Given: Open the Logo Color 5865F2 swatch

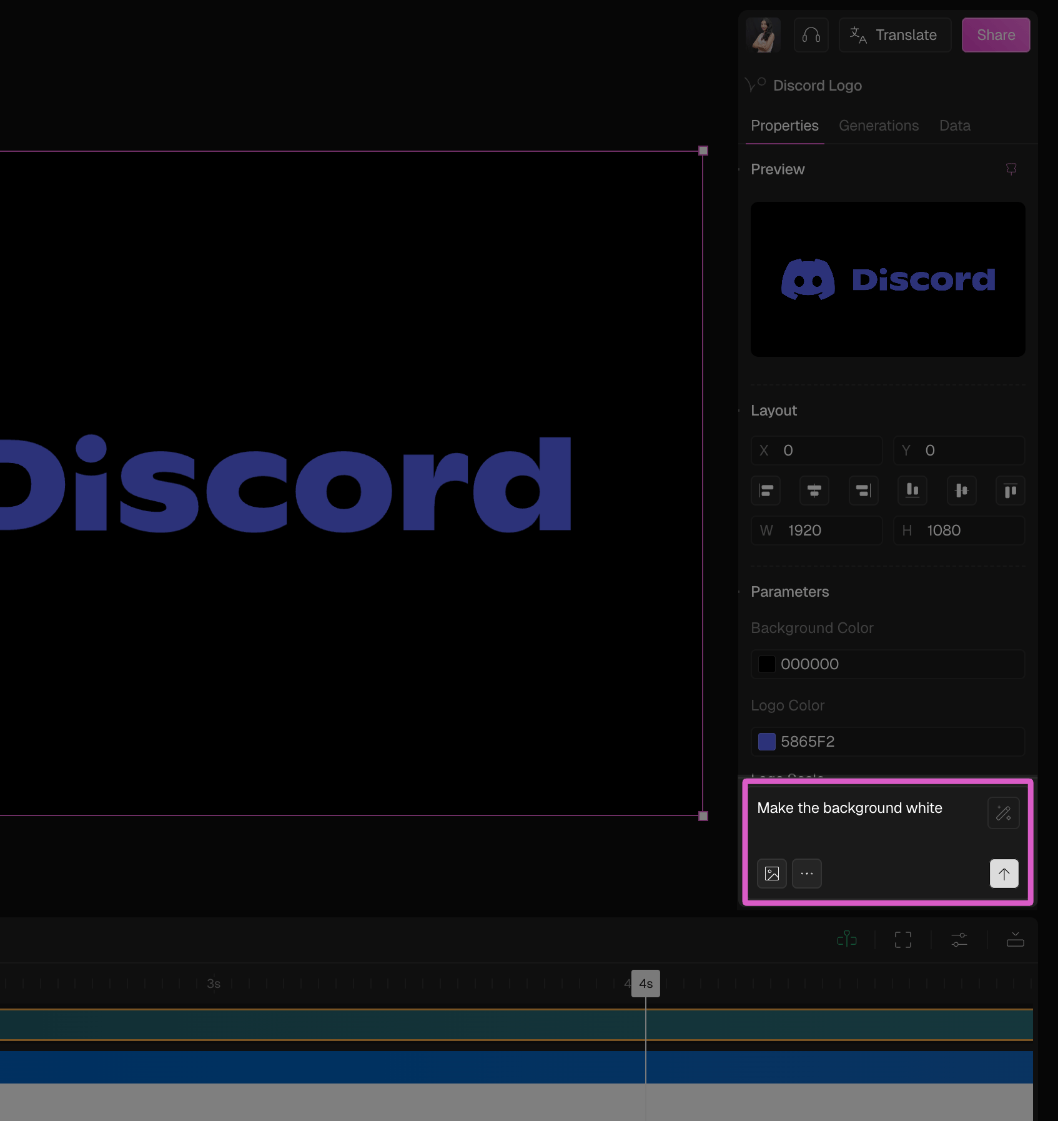Looking at the screenshot, I should point(767,742).
